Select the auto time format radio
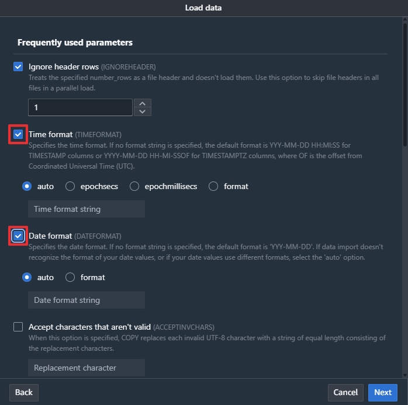 (x=27, y=186)
